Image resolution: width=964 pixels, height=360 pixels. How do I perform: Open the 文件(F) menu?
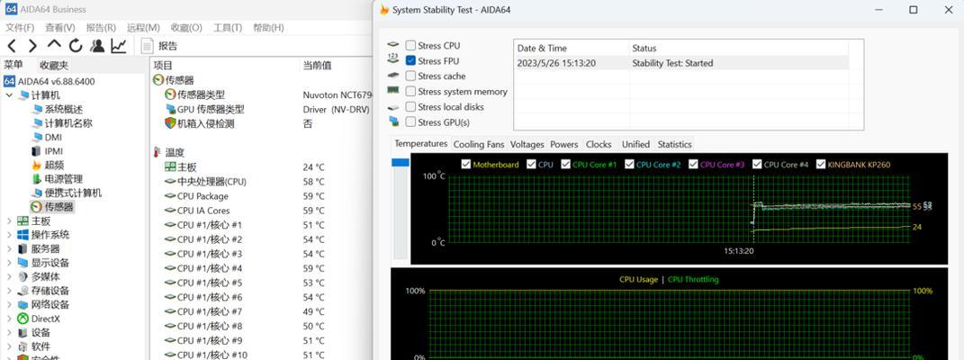click(x=20, y=28)
